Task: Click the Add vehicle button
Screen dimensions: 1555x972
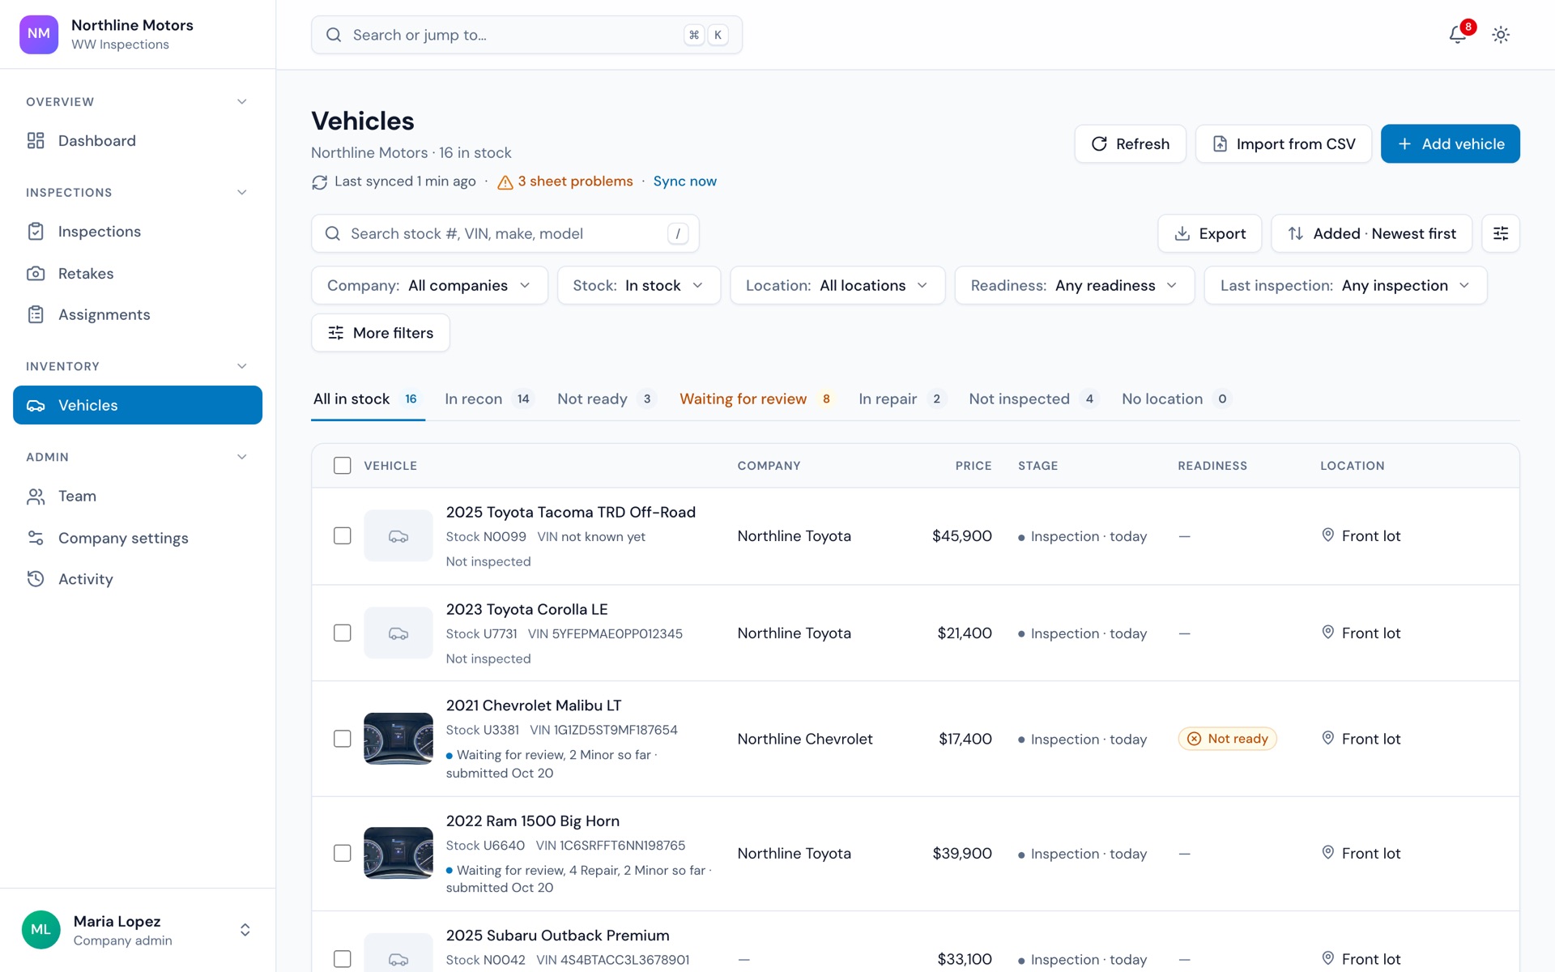Action: pos(1450,144)
